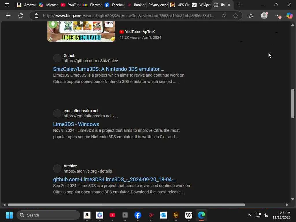Viewport: 296px width, 222px height.
Task: Click the muted volume tray icon
Action: [x=266, y=215]
